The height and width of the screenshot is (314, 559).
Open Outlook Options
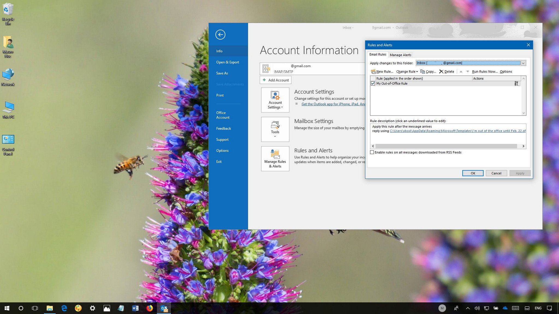point(228,150)
